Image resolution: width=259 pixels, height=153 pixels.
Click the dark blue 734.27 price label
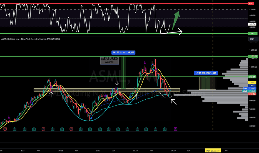click(x=252, y=85)
